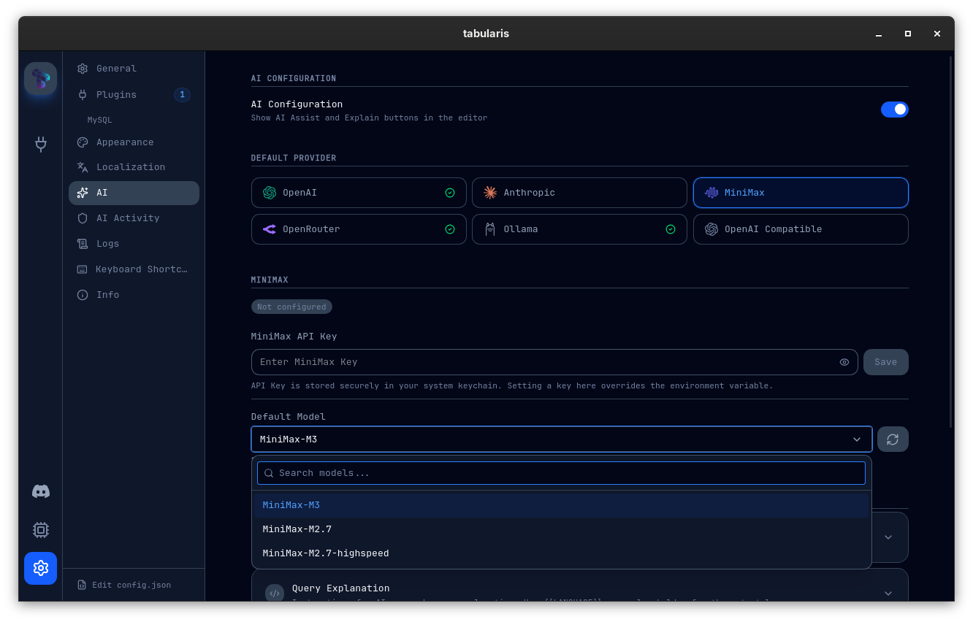Choose MiniMax-M3 from the model list
Image resolution: width=973 pixels, height=622 pixels.
(561, 505)
